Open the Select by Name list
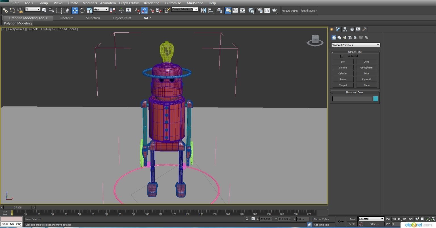 click(x=51, y=10)
